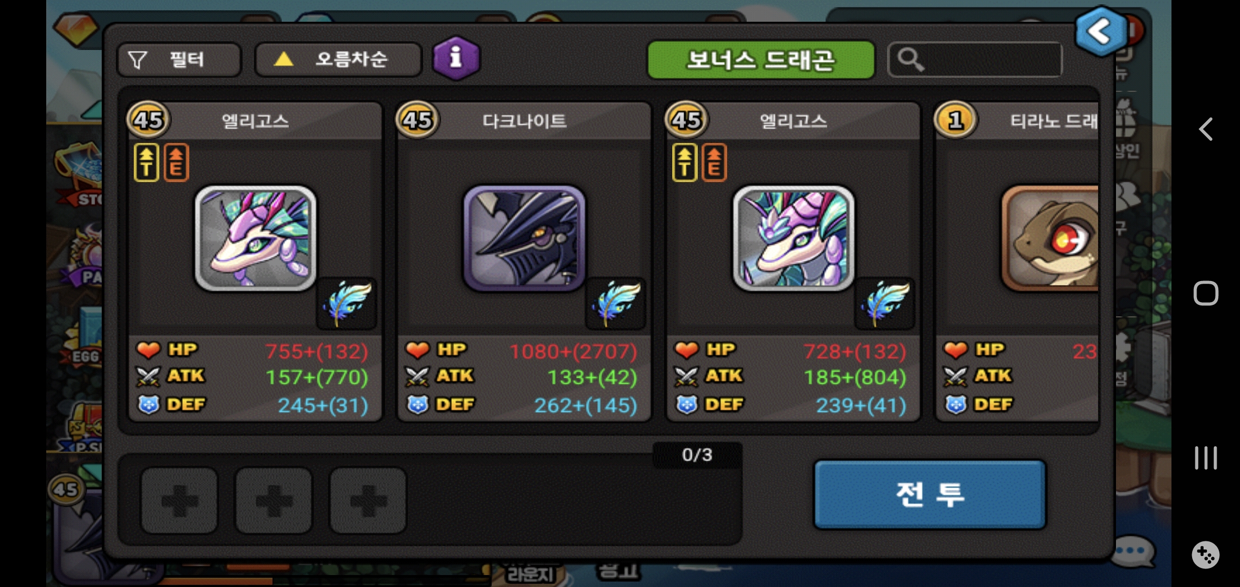
Task: Click the first empty team slot plus
Action: pos(179,500)
